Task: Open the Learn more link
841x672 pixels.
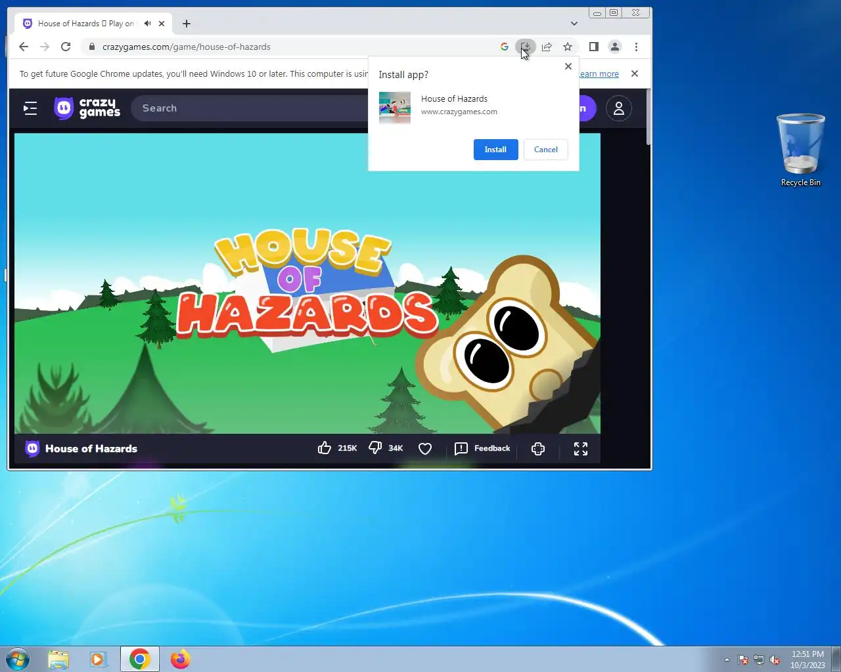Action: [599, 74]
